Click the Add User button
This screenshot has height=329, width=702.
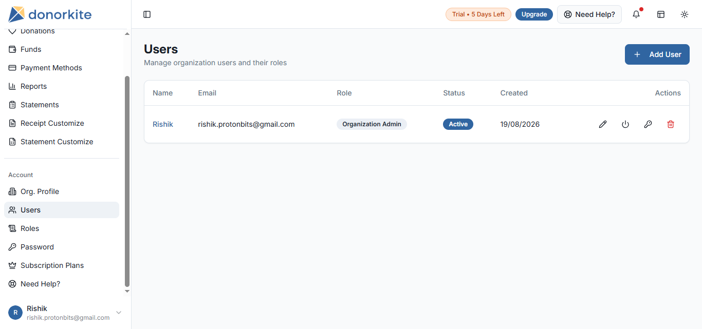pyautogui.click(x=657, y=54)
